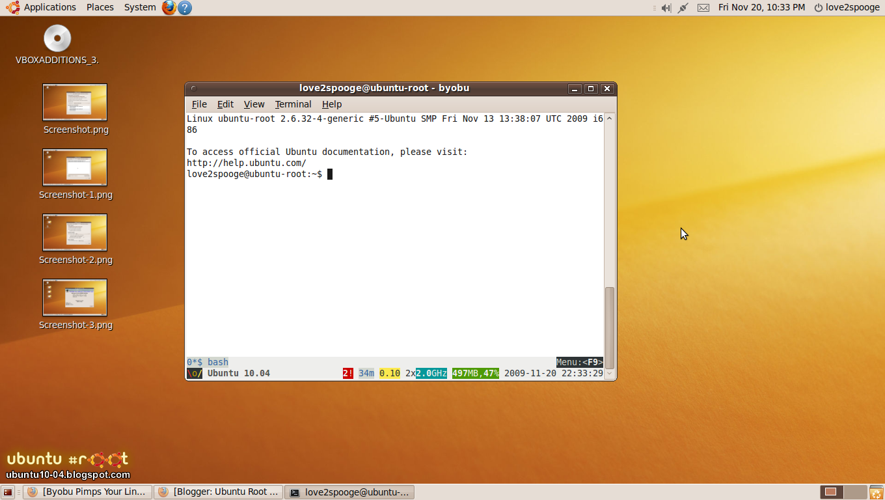885x500 pixels.
Task: Click the terminal scrollbar down arrow
Action: 608,372
